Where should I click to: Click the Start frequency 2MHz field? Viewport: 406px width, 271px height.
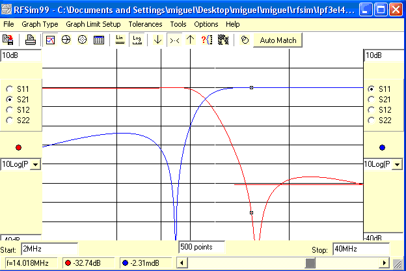[x=49, y=249]
